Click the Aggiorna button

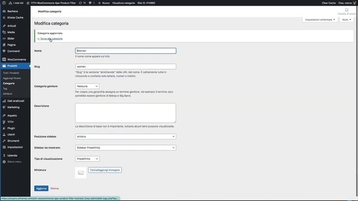pyautogui.click(x=41, y=189)
